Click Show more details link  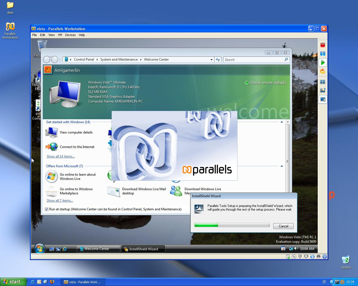265,83
